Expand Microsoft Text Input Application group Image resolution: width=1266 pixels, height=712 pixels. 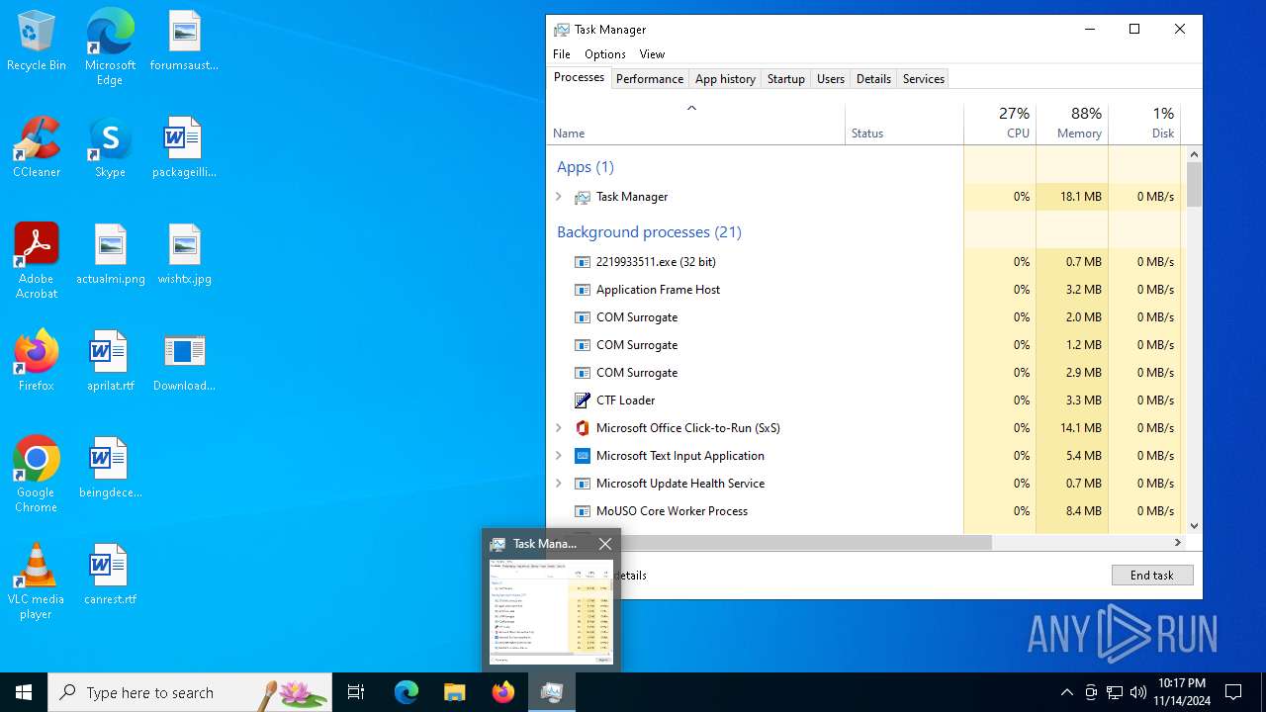559,456
